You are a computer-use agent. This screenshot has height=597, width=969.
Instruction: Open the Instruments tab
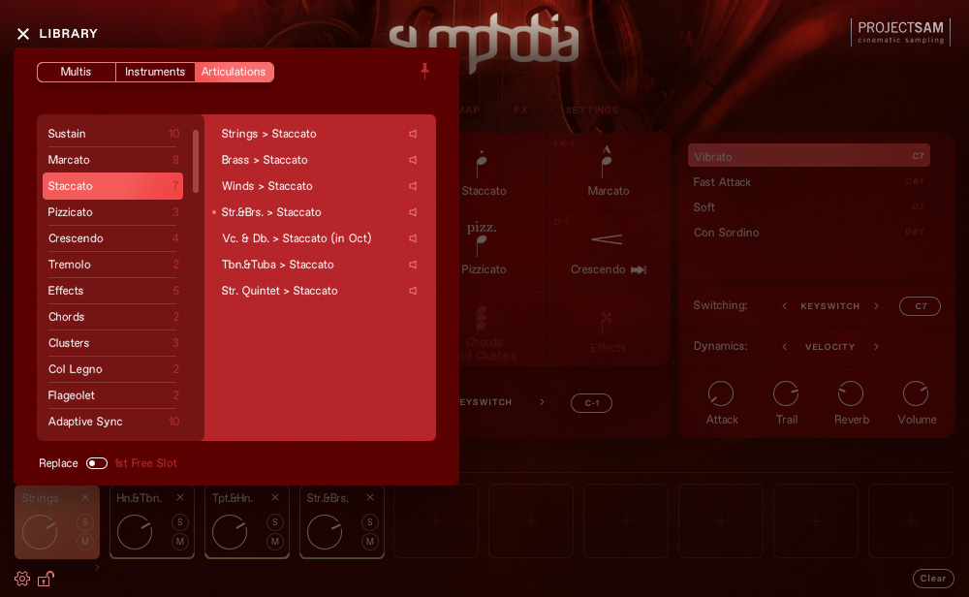(x=155, y=72)
